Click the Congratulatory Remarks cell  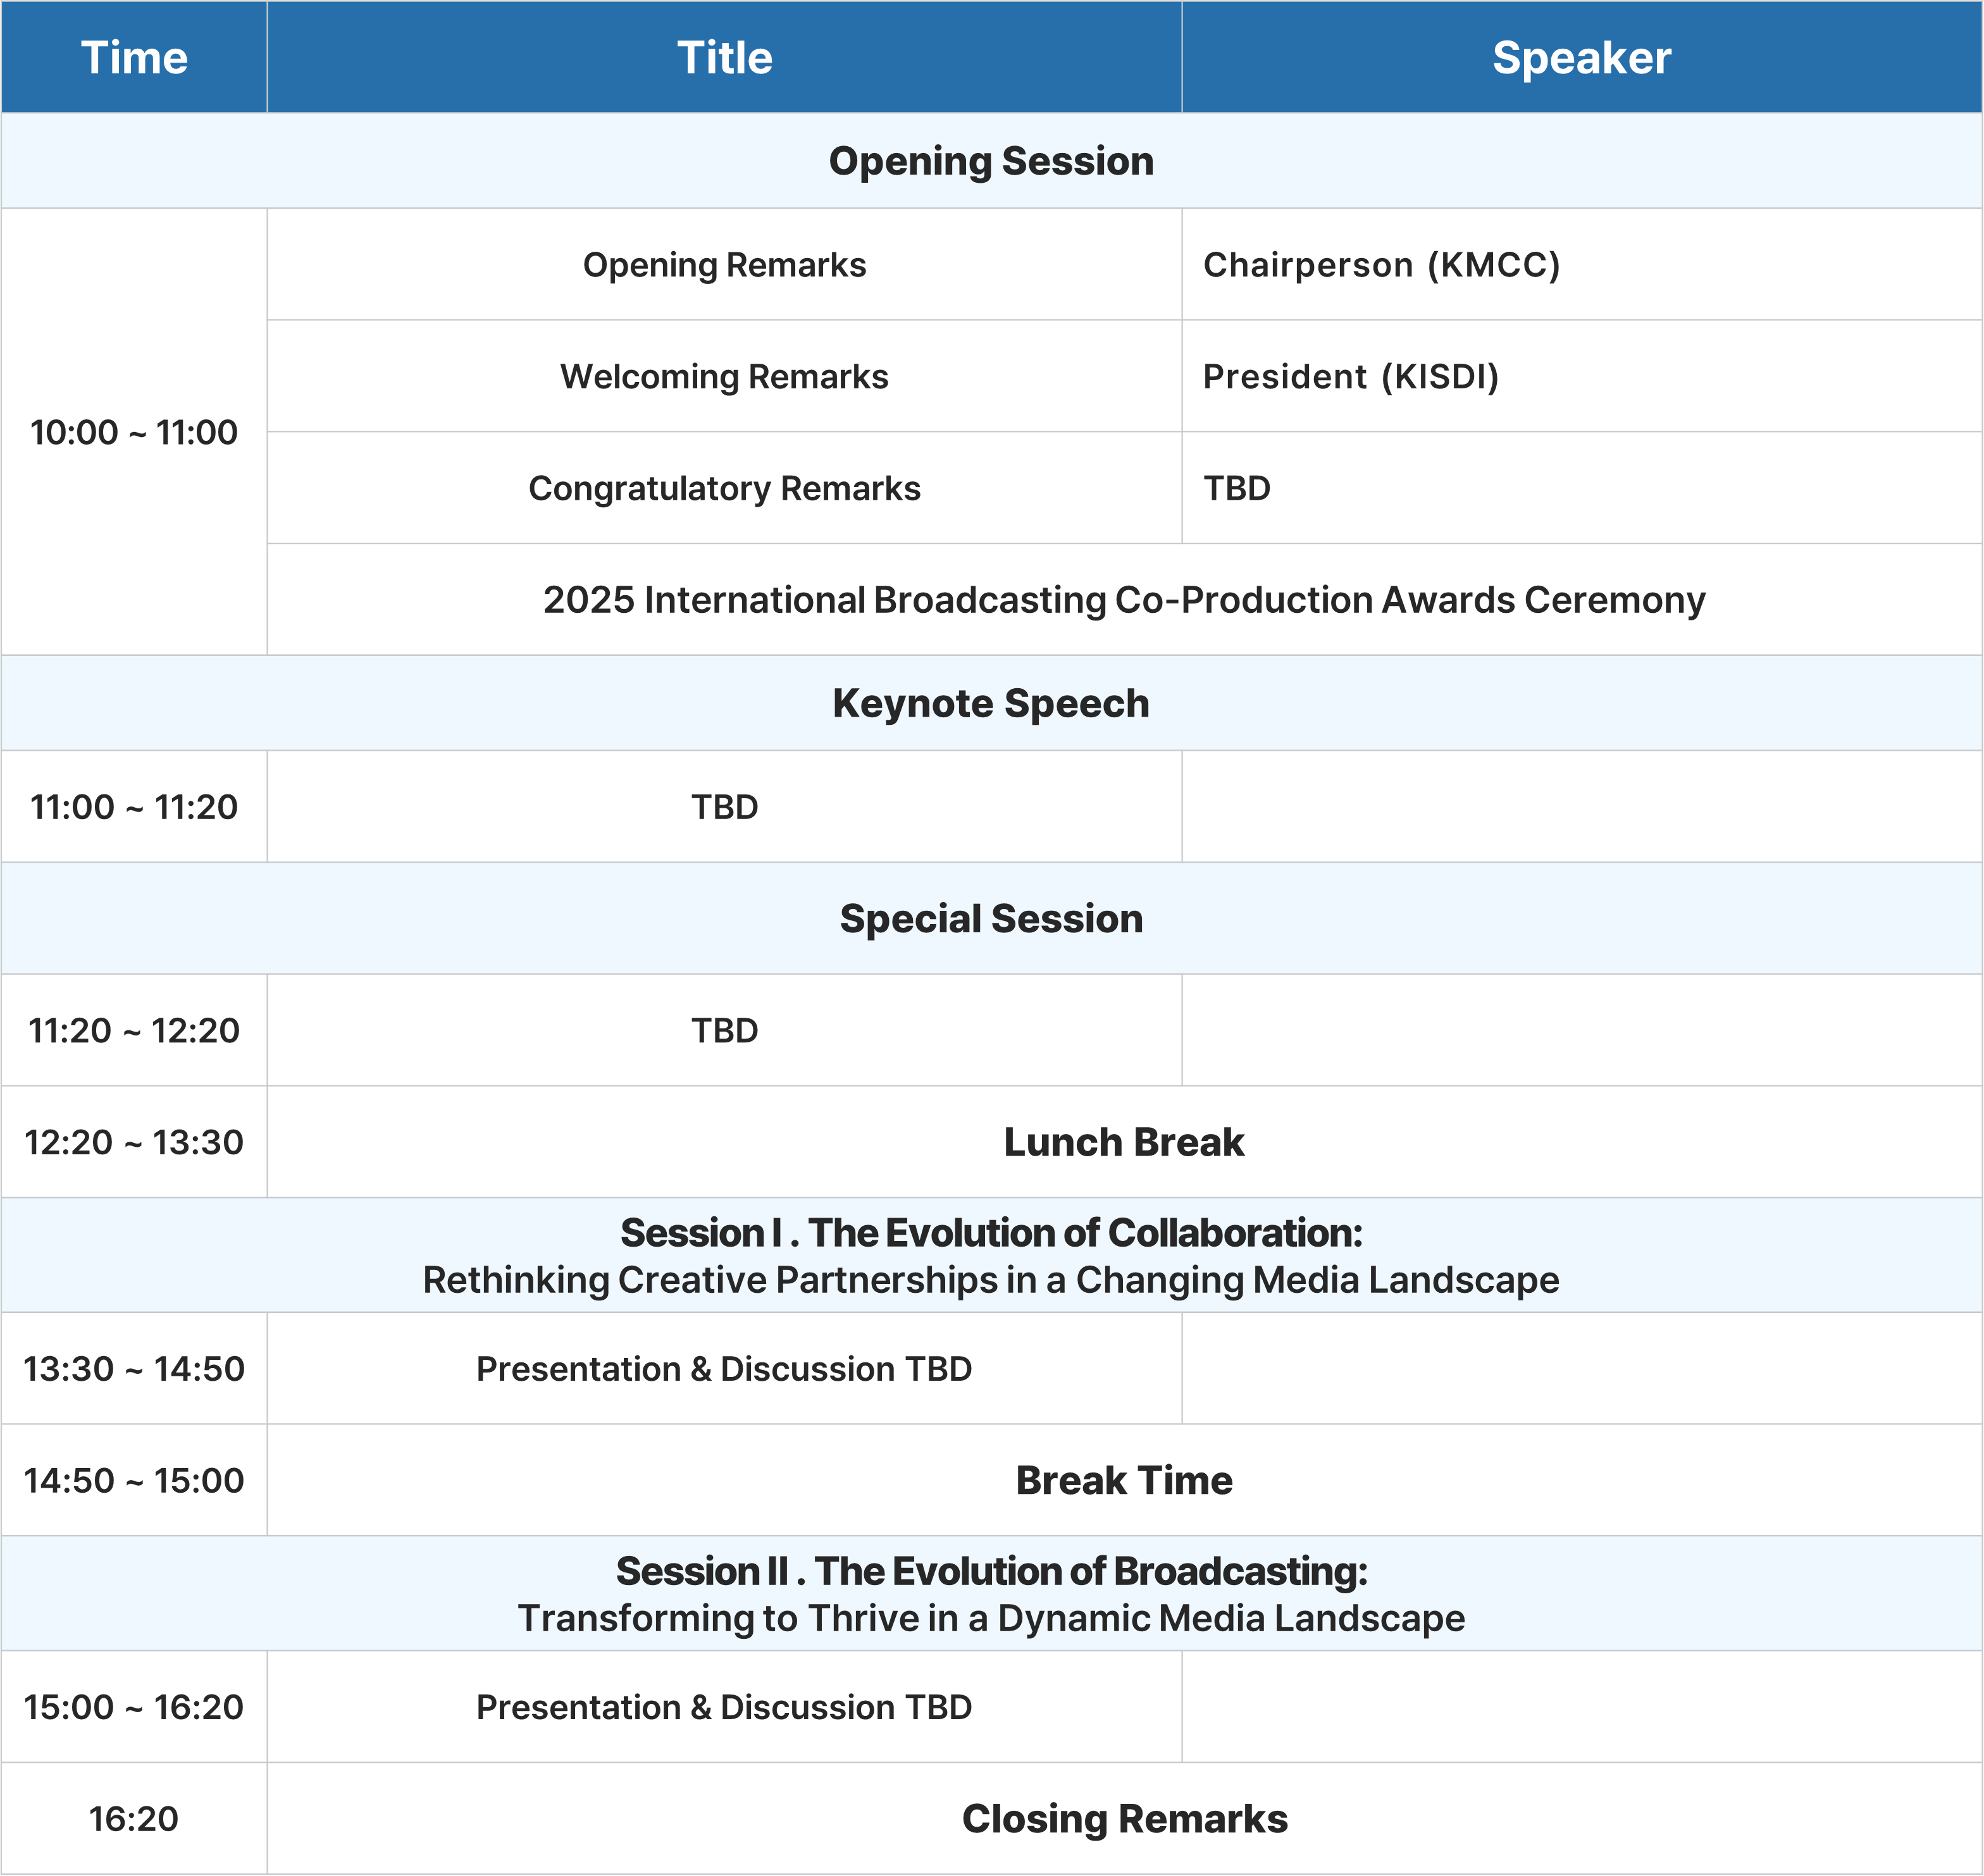(724, 489)
